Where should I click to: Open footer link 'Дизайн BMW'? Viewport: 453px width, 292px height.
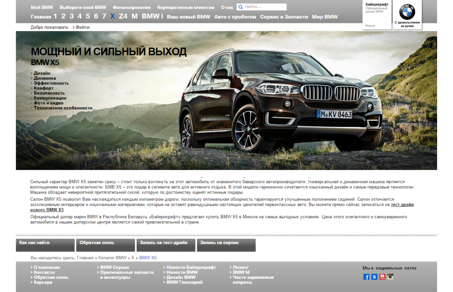(181, 277)
